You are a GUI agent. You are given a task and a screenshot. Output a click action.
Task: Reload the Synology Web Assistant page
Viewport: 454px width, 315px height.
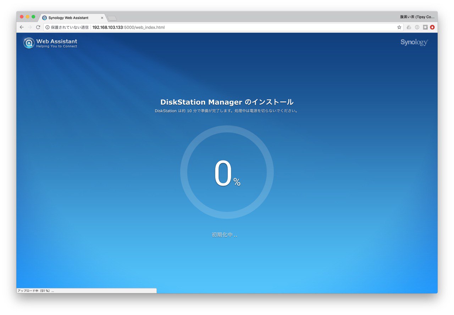[38, 27]
